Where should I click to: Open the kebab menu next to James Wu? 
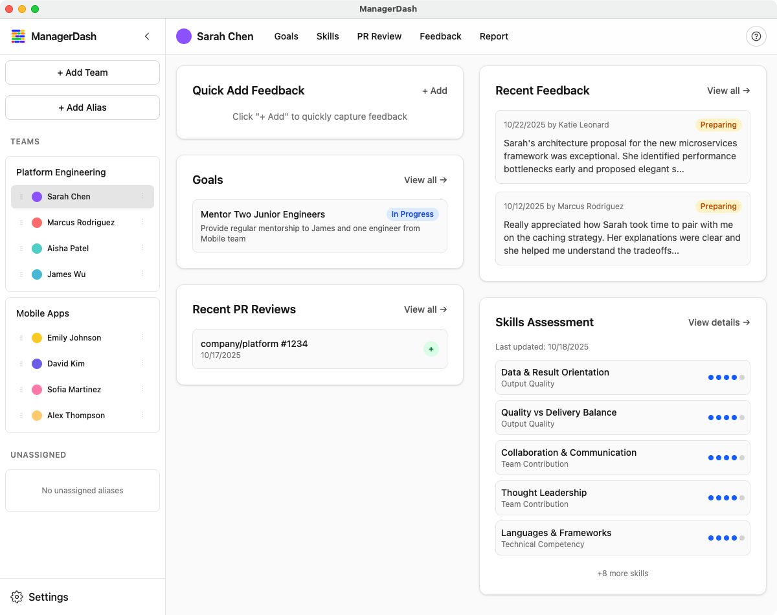tap(142, 274)
